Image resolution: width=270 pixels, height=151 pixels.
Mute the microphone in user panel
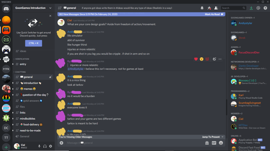click(39, 146)
